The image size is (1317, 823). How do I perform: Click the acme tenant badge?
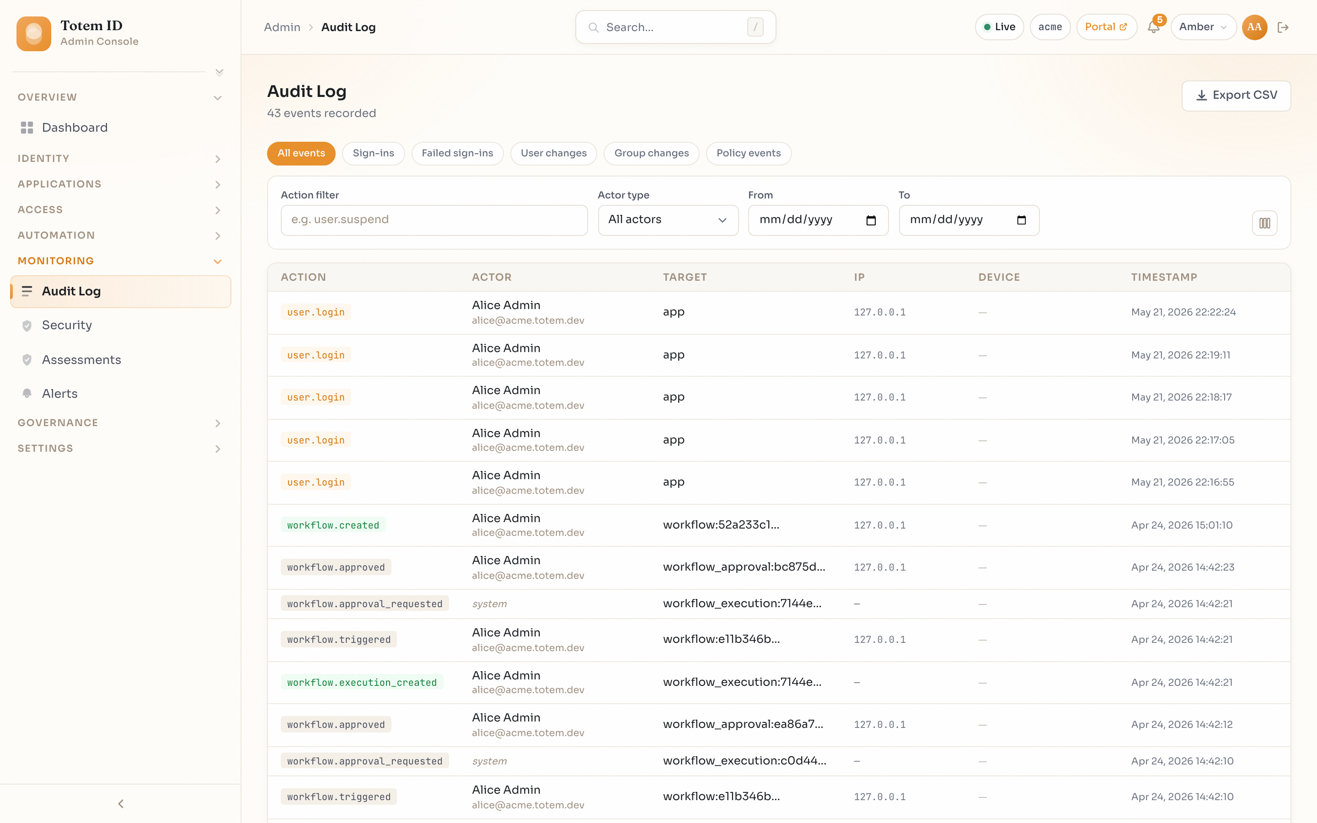pos(1050,27)
